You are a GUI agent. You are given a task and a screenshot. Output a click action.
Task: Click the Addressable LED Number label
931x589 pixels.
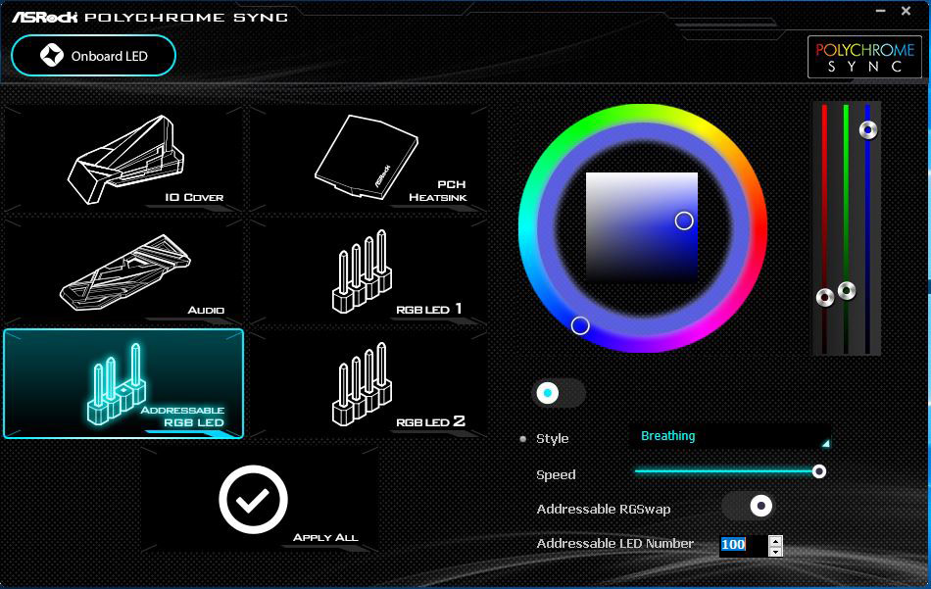point(615,543)
